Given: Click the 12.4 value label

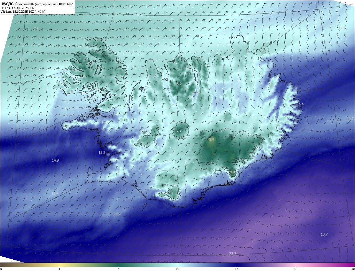Looking at the screenshot, I should (55, 193).
